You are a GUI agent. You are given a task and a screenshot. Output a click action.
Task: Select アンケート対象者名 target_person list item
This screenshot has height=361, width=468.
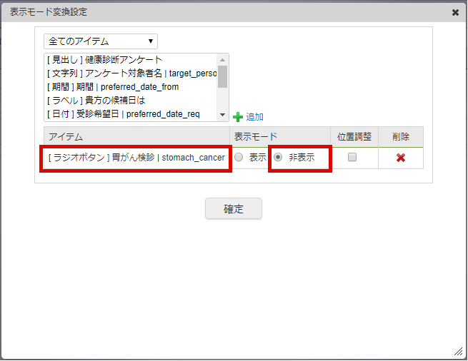tap(131, 73)
